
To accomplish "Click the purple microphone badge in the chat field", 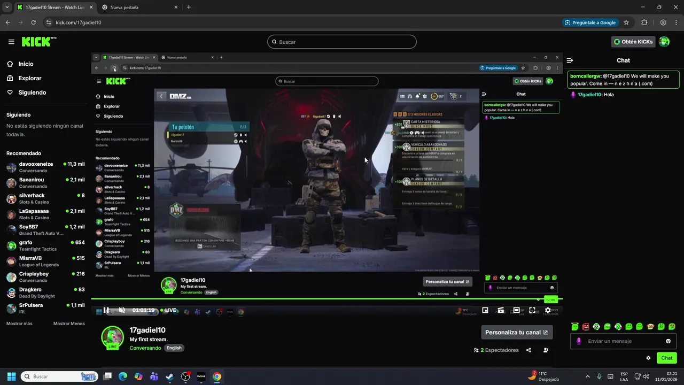I will pyautogui.click(x=579, y=341).
